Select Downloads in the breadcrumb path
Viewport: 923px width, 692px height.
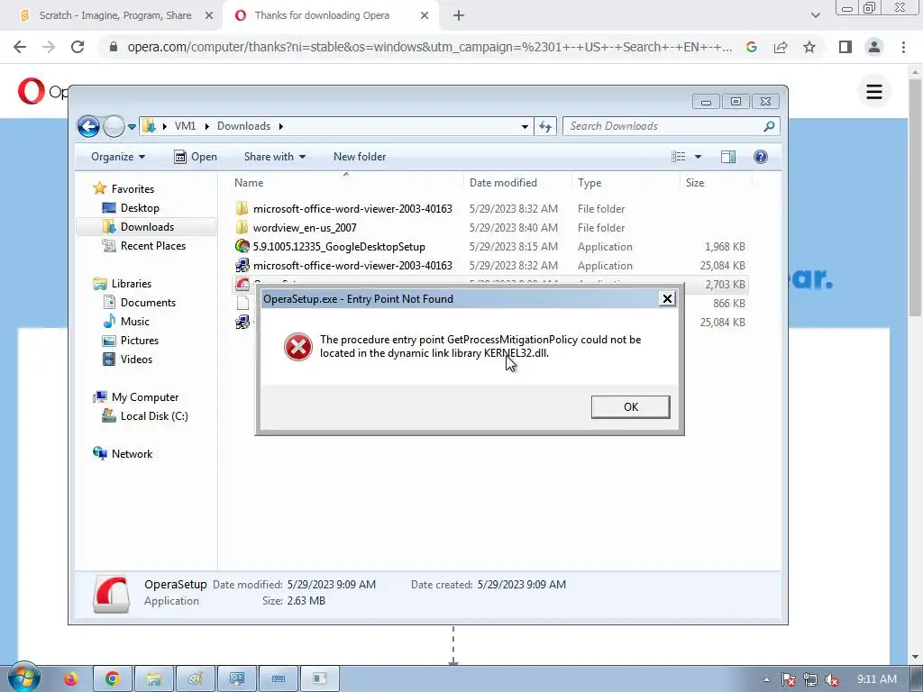click(243, 126)
